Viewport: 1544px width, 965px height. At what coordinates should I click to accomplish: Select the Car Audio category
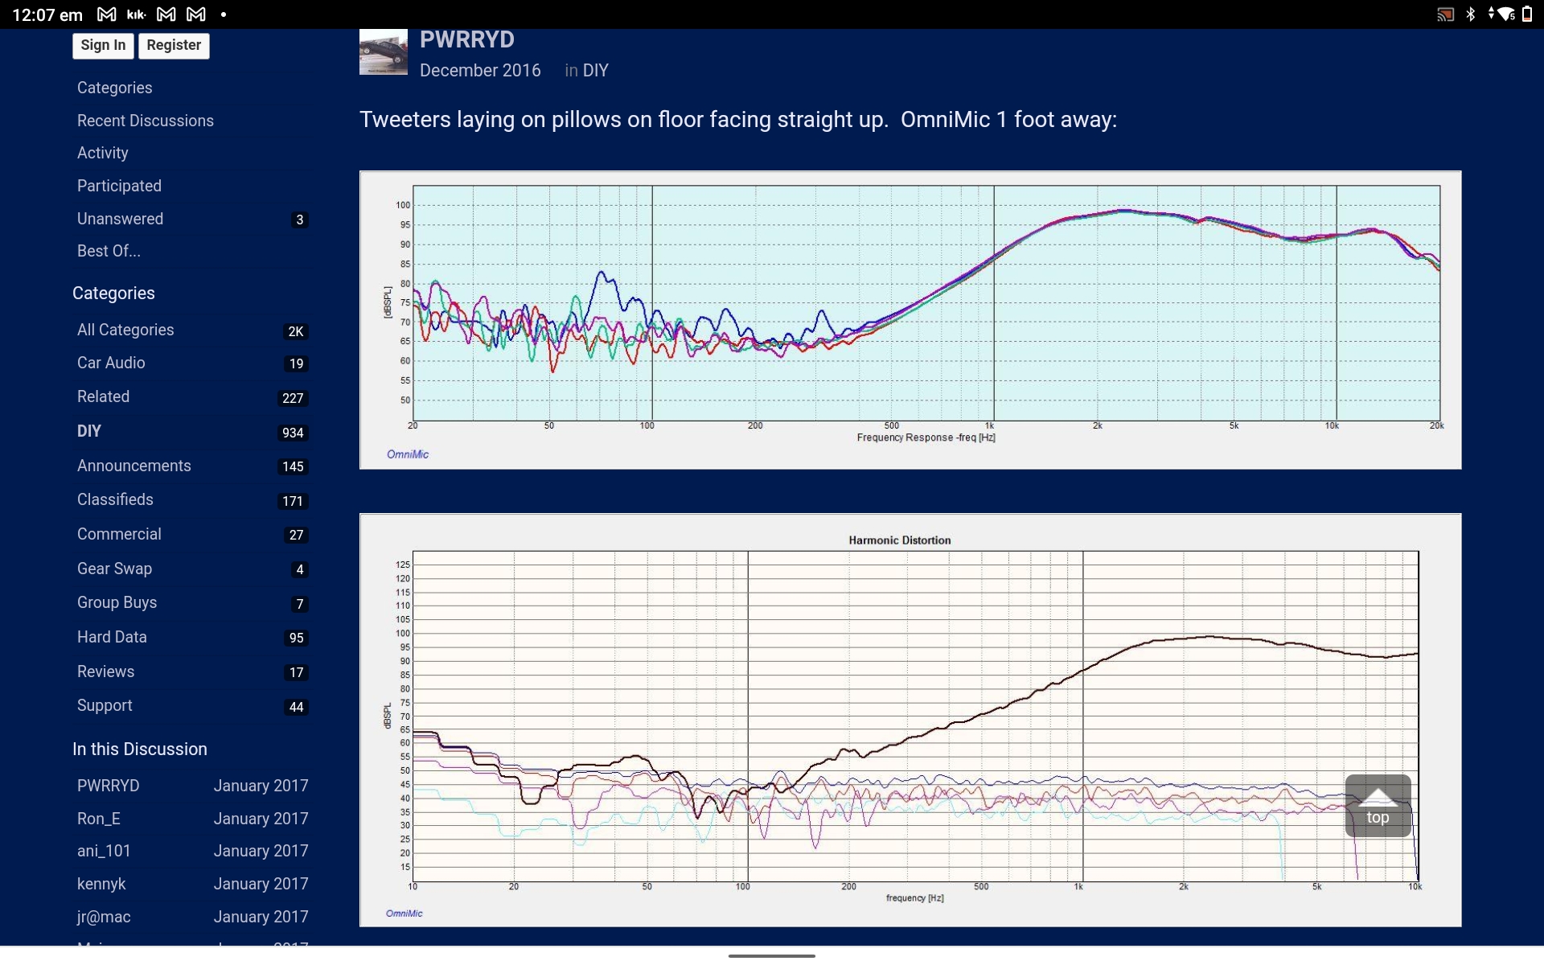coord(111,363)
